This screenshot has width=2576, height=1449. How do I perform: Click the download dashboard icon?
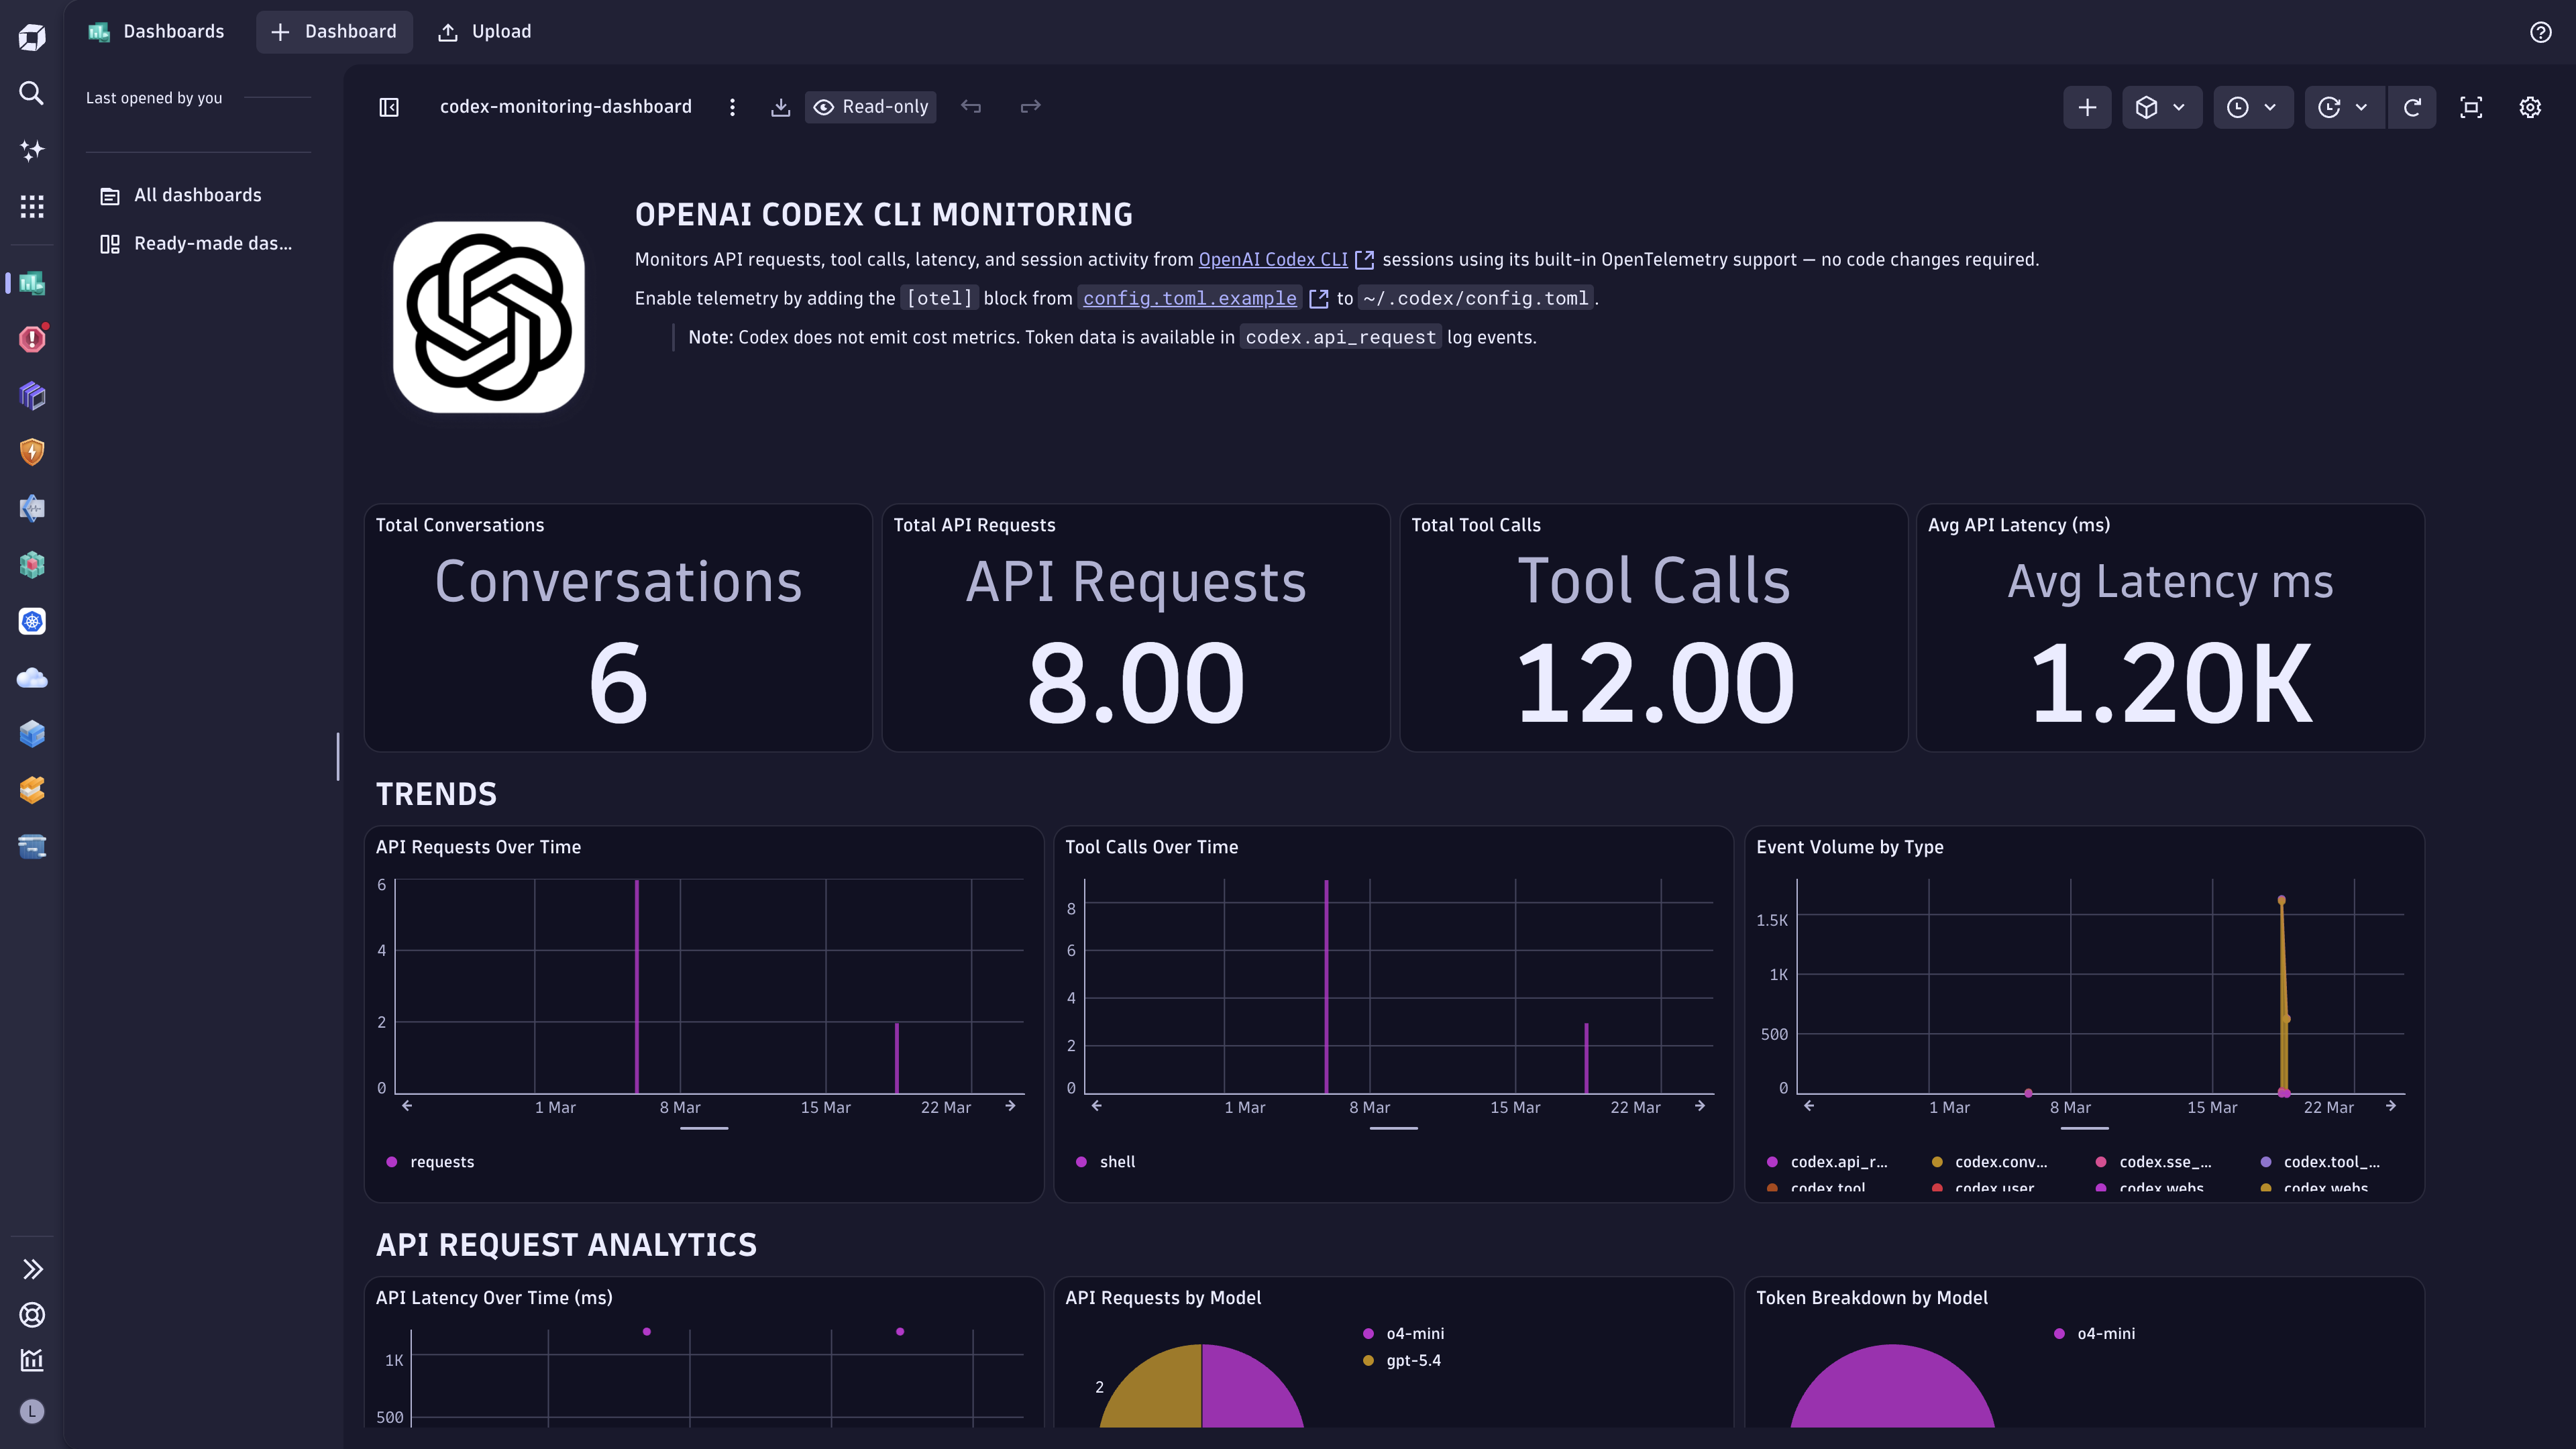781,107
